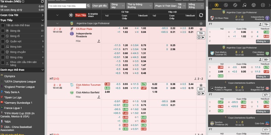The image size is (271, 135).
Task: Open the Dòng kép dropdown
Action: [118, 6]
